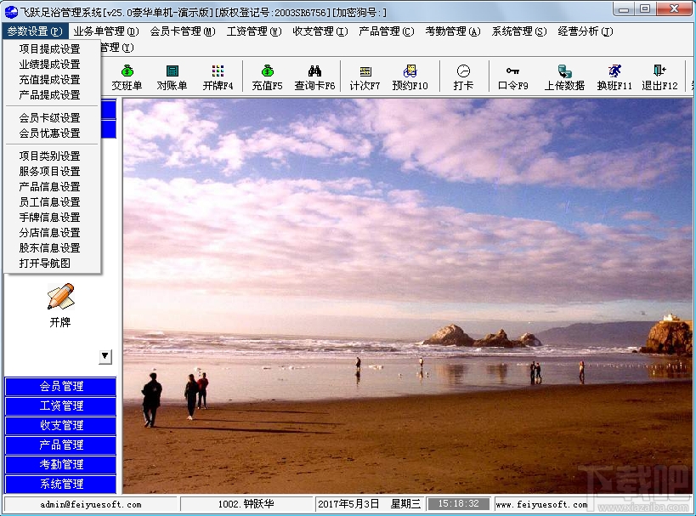
Task: Minimize the application window
Action: point(624,9)
